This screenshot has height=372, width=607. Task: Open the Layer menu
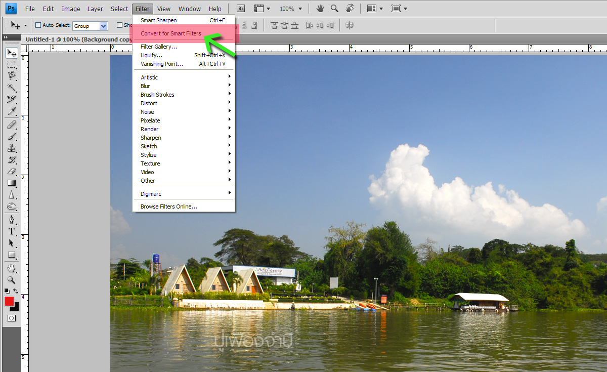tap(95, 9)
